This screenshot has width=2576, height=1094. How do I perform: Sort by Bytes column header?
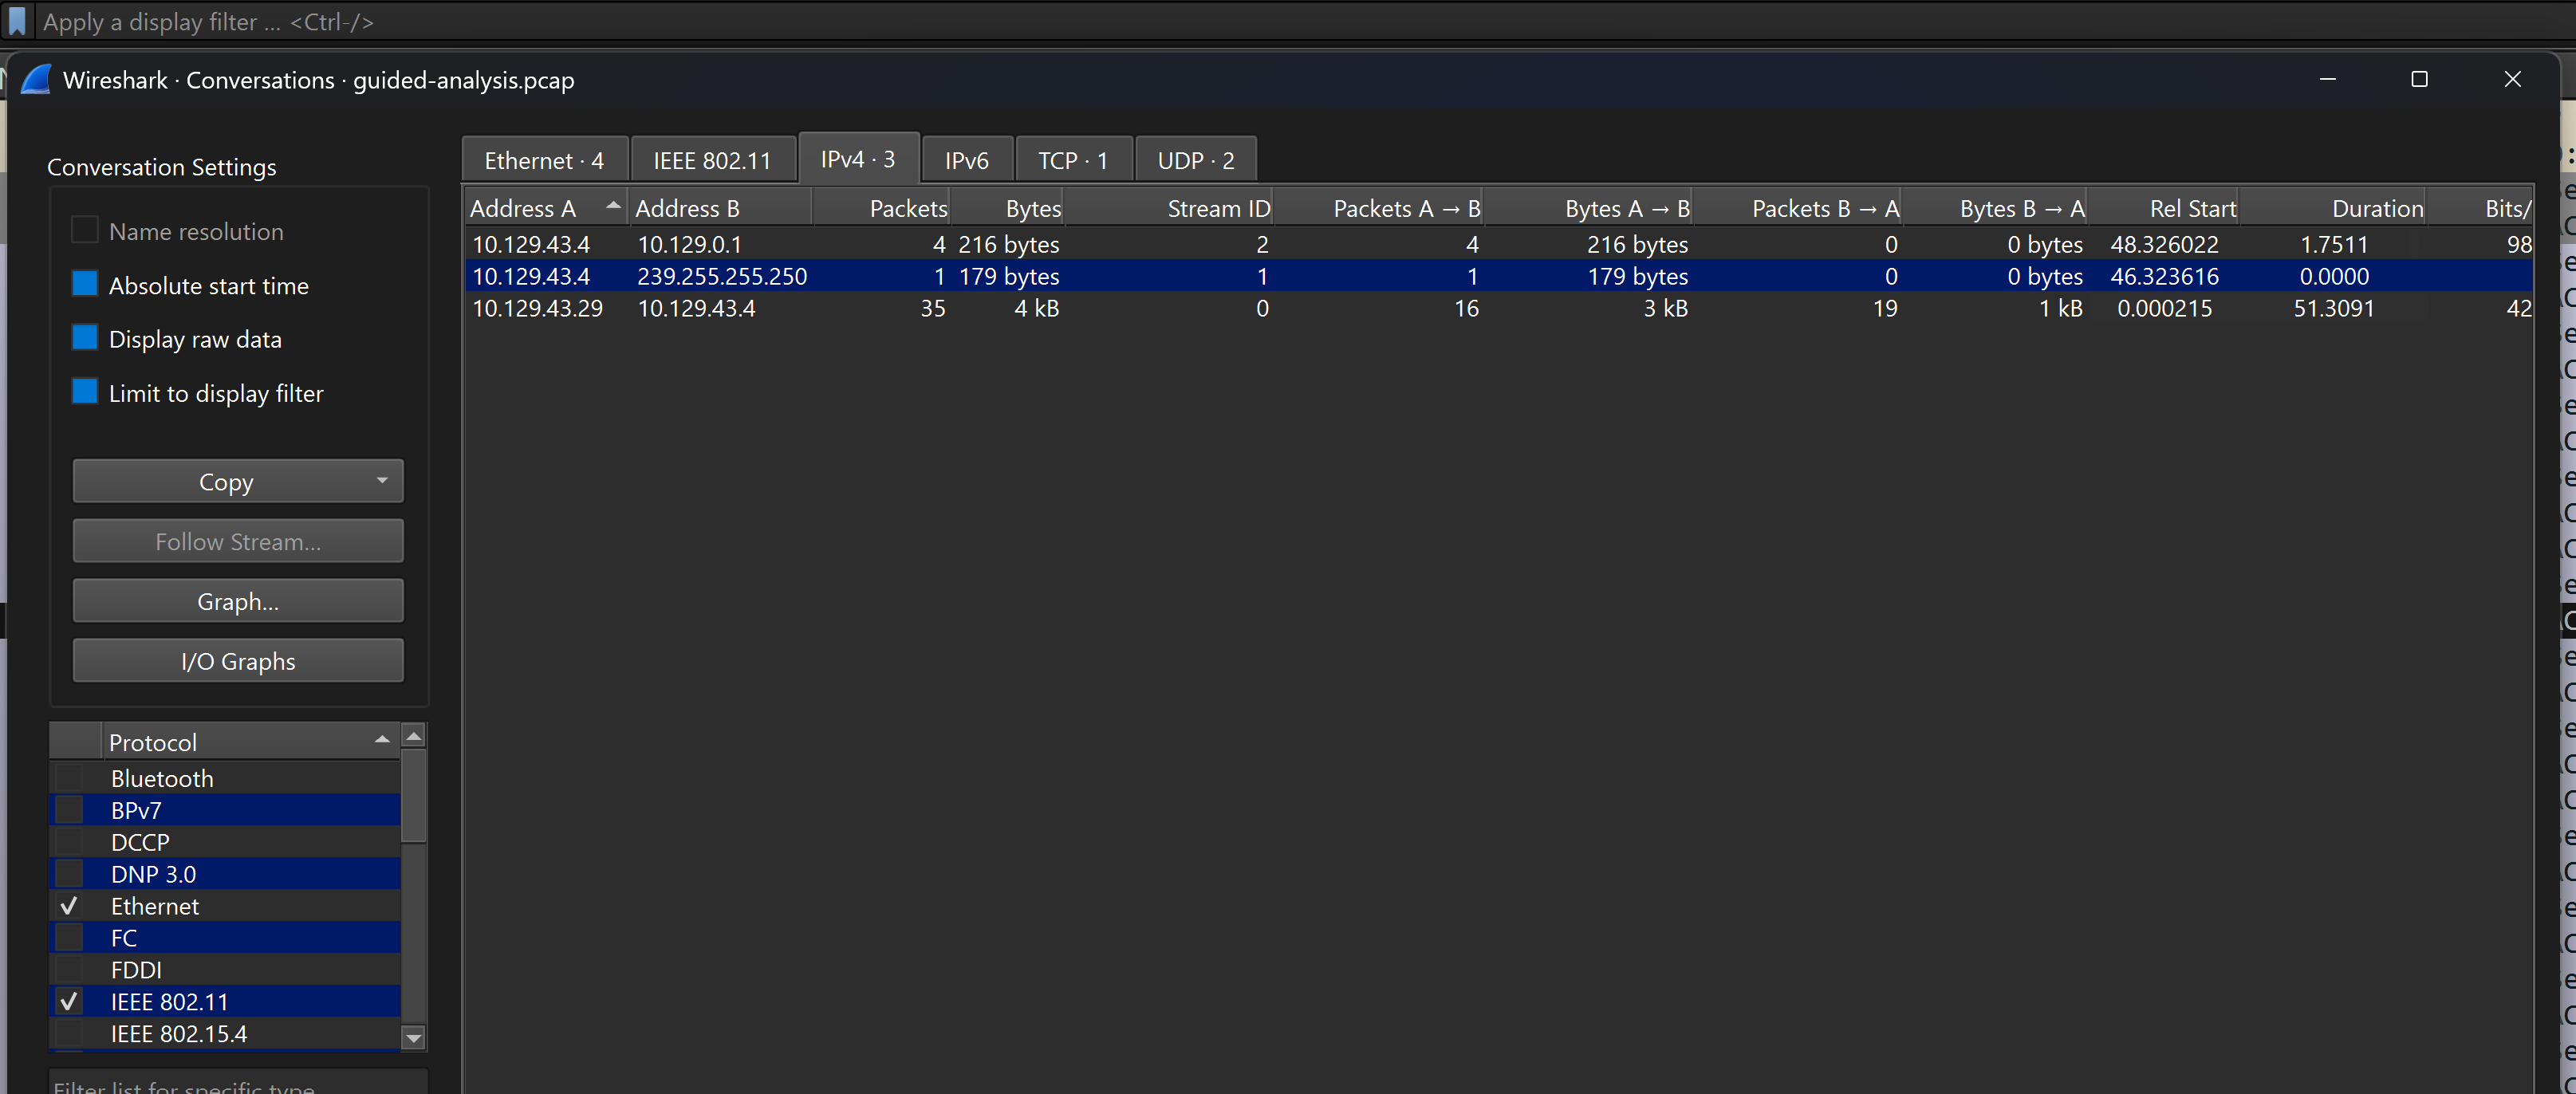click(1006, 208)
